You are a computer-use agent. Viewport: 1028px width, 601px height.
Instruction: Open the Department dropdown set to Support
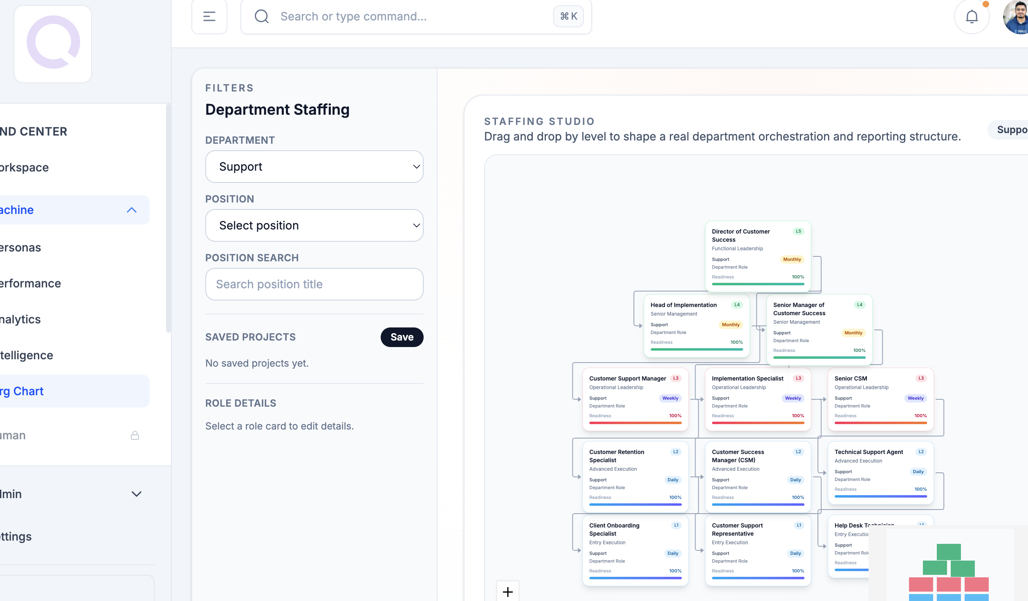click(x=314, y=167)
